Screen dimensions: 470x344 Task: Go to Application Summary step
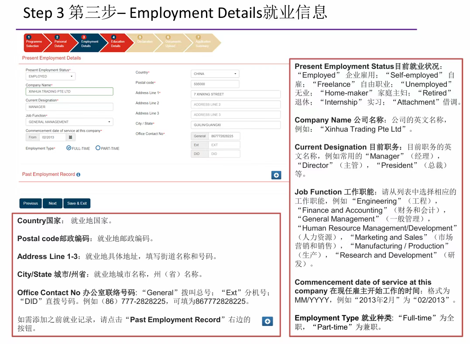202,43
